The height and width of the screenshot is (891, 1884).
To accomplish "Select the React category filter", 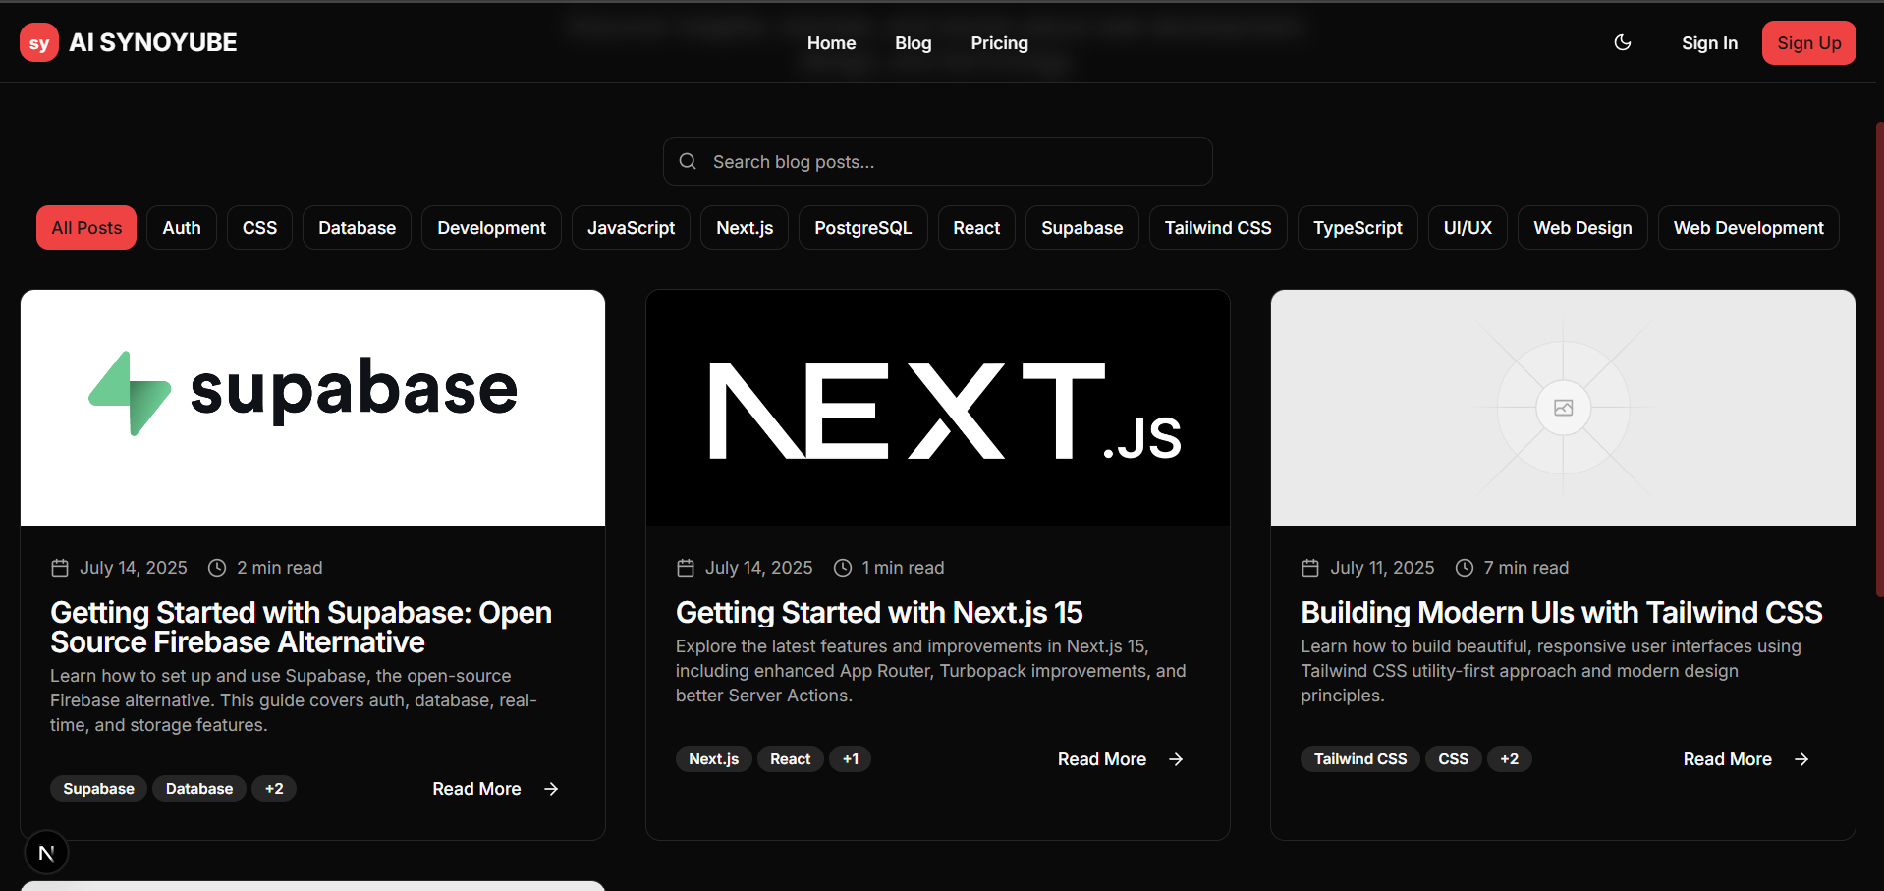I will [976, 228].
